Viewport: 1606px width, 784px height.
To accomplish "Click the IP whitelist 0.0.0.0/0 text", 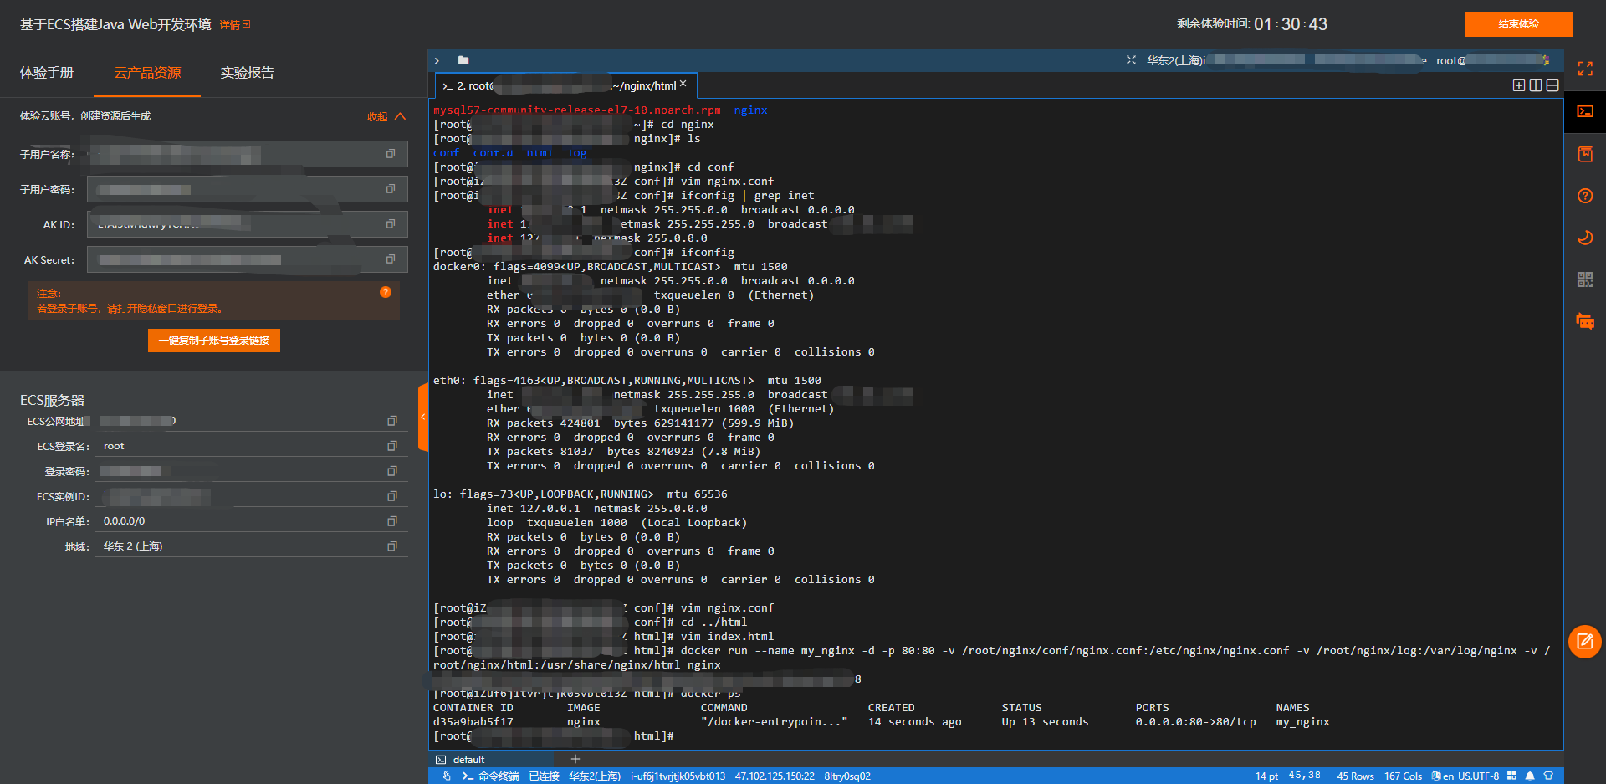I will pos(124,521).
